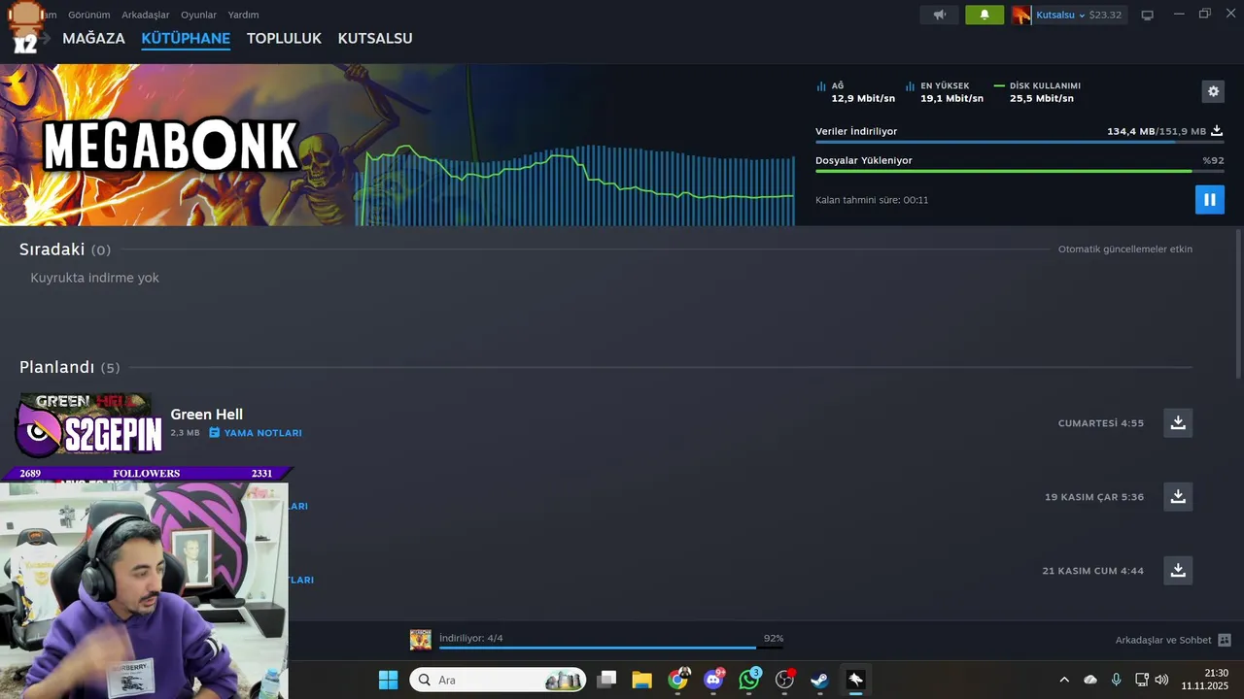Image resolution: width=1244 pixels, height=699 pixels.
Task: Click the network throughput graph
Action: point(575,184)
